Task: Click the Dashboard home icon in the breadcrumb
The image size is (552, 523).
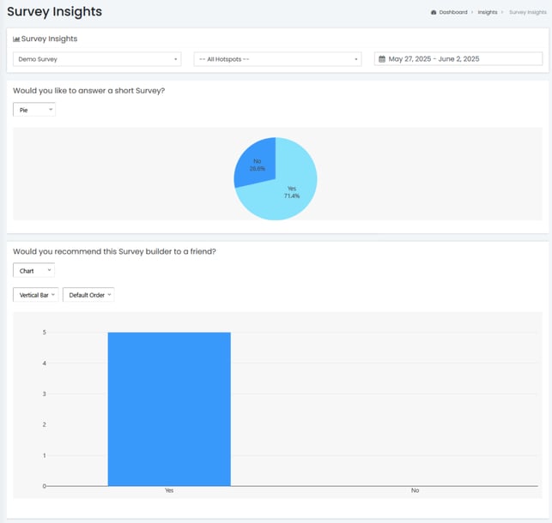Action: [434, 12]
